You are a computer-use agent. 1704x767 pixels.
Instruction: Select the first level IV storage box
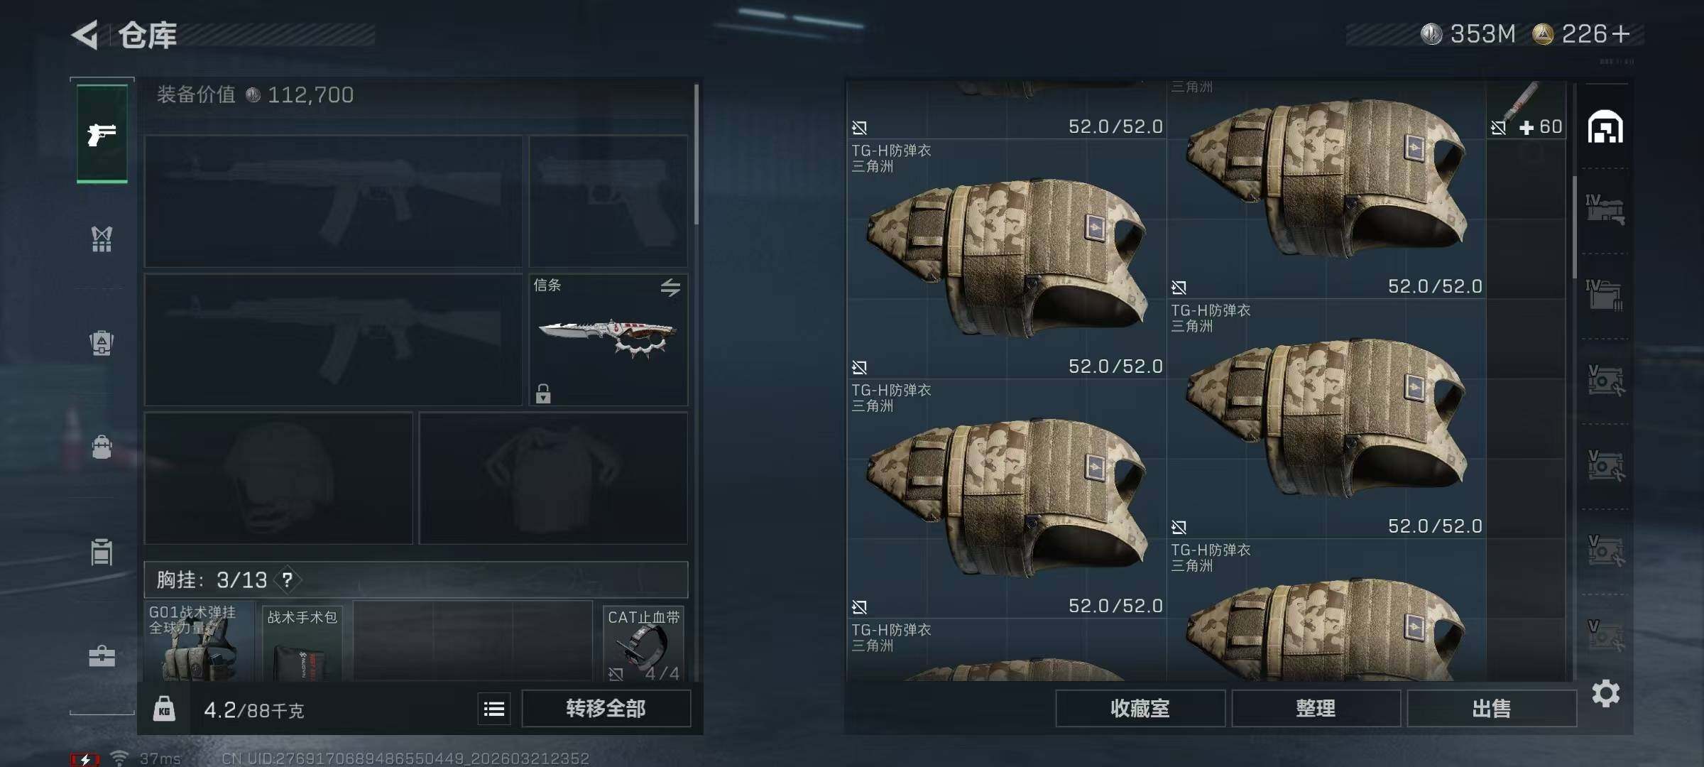click(1605, 210)
